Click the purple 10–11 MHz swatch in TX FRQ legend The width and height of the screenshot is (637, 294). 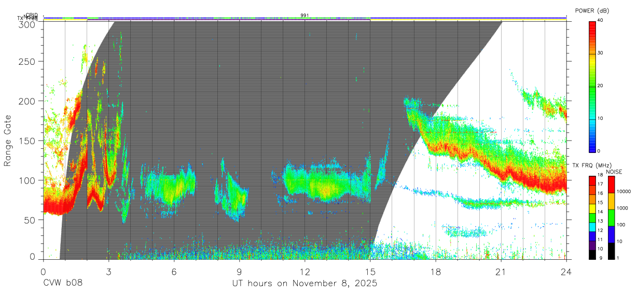592,244
